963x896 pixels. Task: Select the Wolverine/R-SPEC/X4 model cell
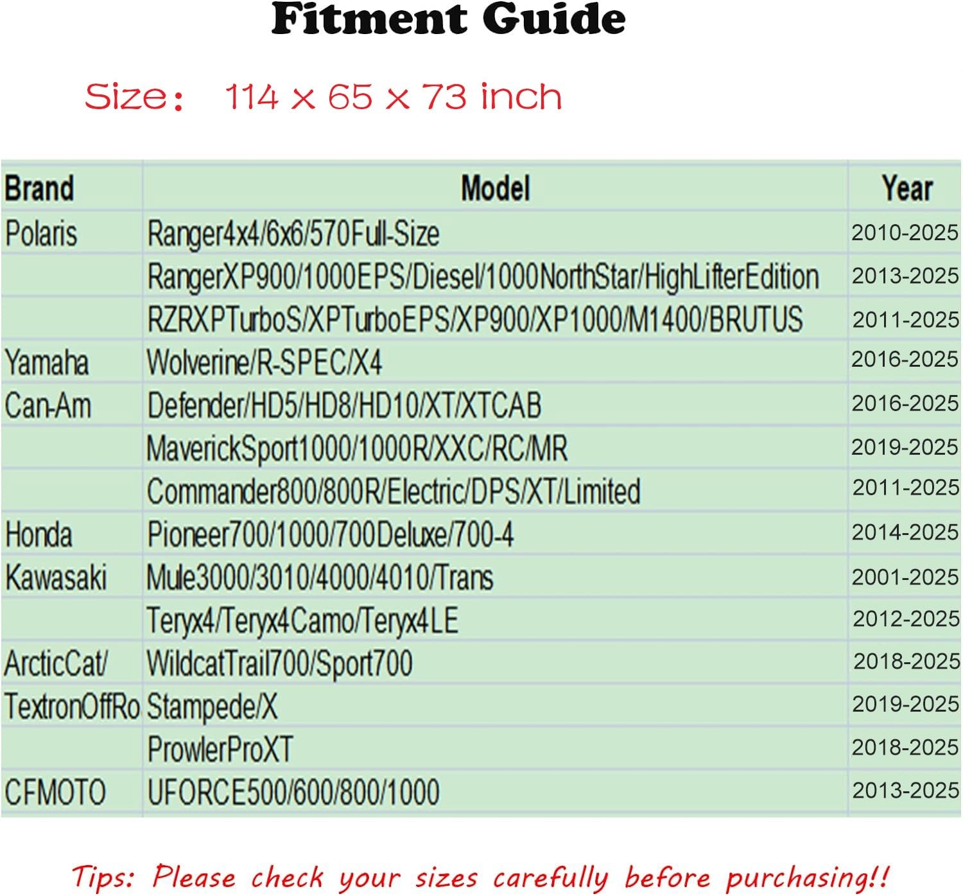point(265,362)
